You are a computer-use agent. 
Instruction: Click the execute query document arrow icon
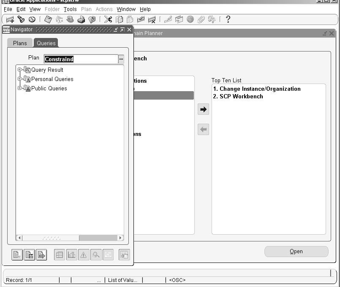pos(41,255)
